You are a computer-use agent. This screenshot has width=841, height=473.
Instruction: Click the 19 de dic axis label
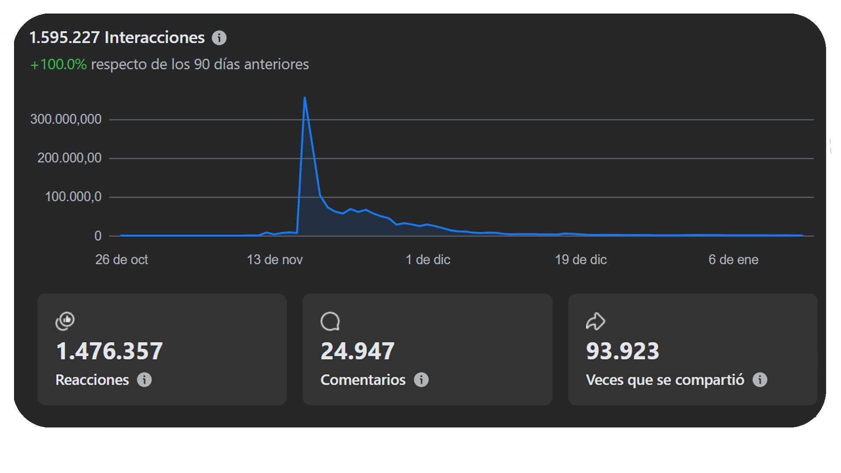pyautogui.click(x=581, y=260)
